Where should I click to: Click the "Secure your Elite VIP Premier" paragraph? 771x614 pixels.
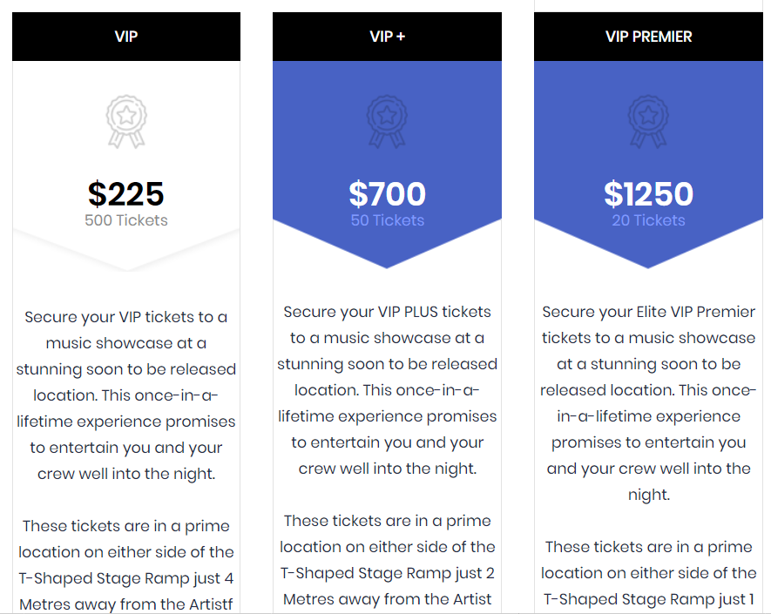pos(648,403)
